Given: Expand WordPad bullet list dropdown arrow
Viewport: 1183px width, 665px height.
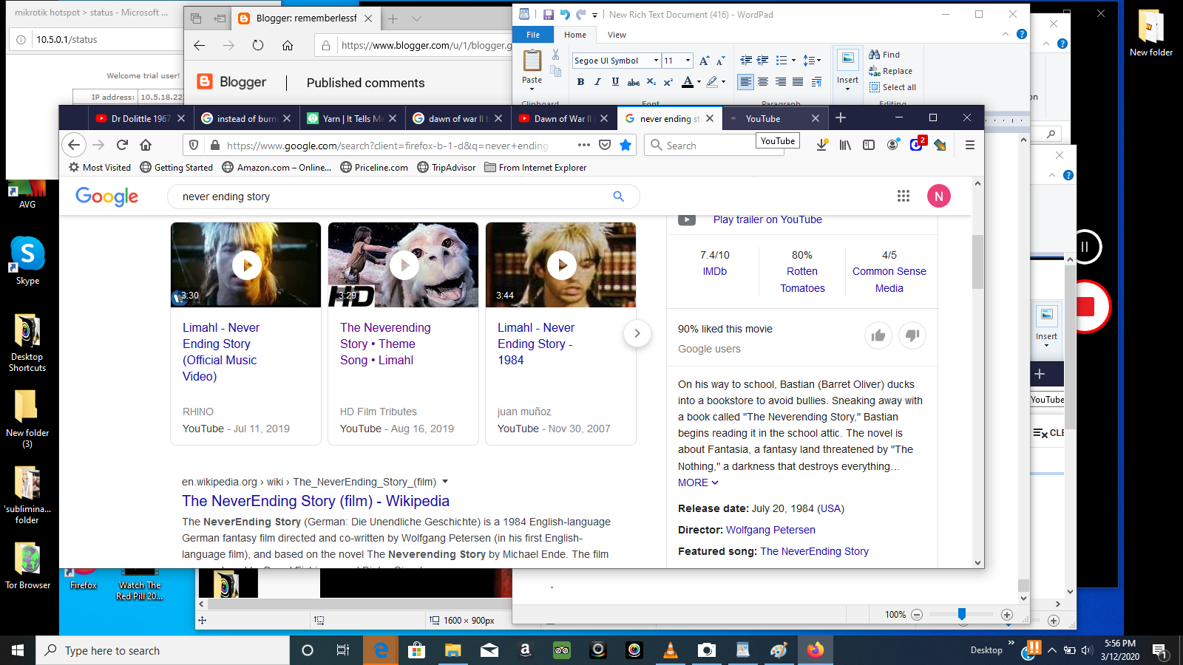Looking at the screenshot, I should tap(793, 61).
